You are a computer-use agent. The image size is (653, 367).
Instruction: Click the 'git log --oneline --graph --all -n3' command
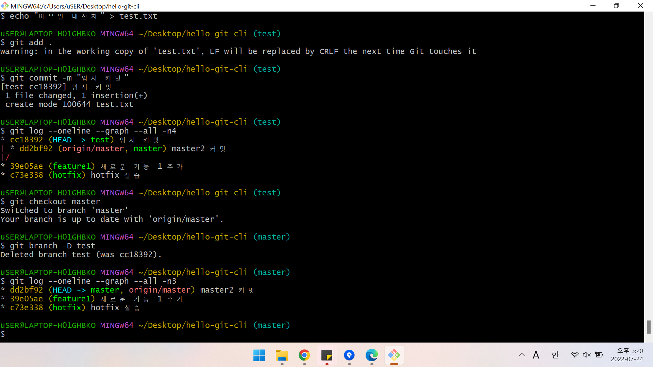point(93,281)
